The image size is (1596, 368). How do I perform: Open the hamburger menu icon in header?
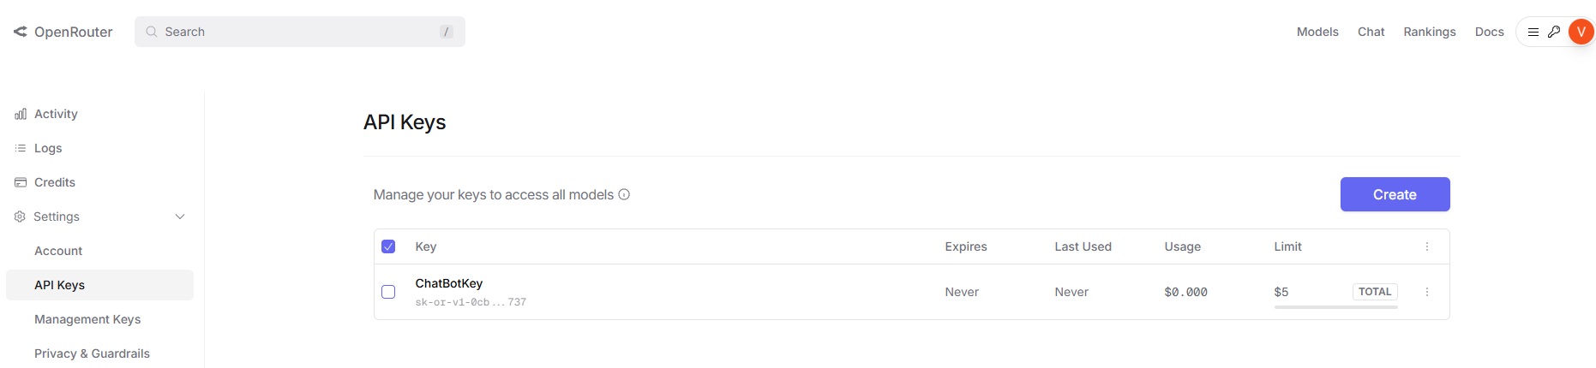click(1533, 32)
